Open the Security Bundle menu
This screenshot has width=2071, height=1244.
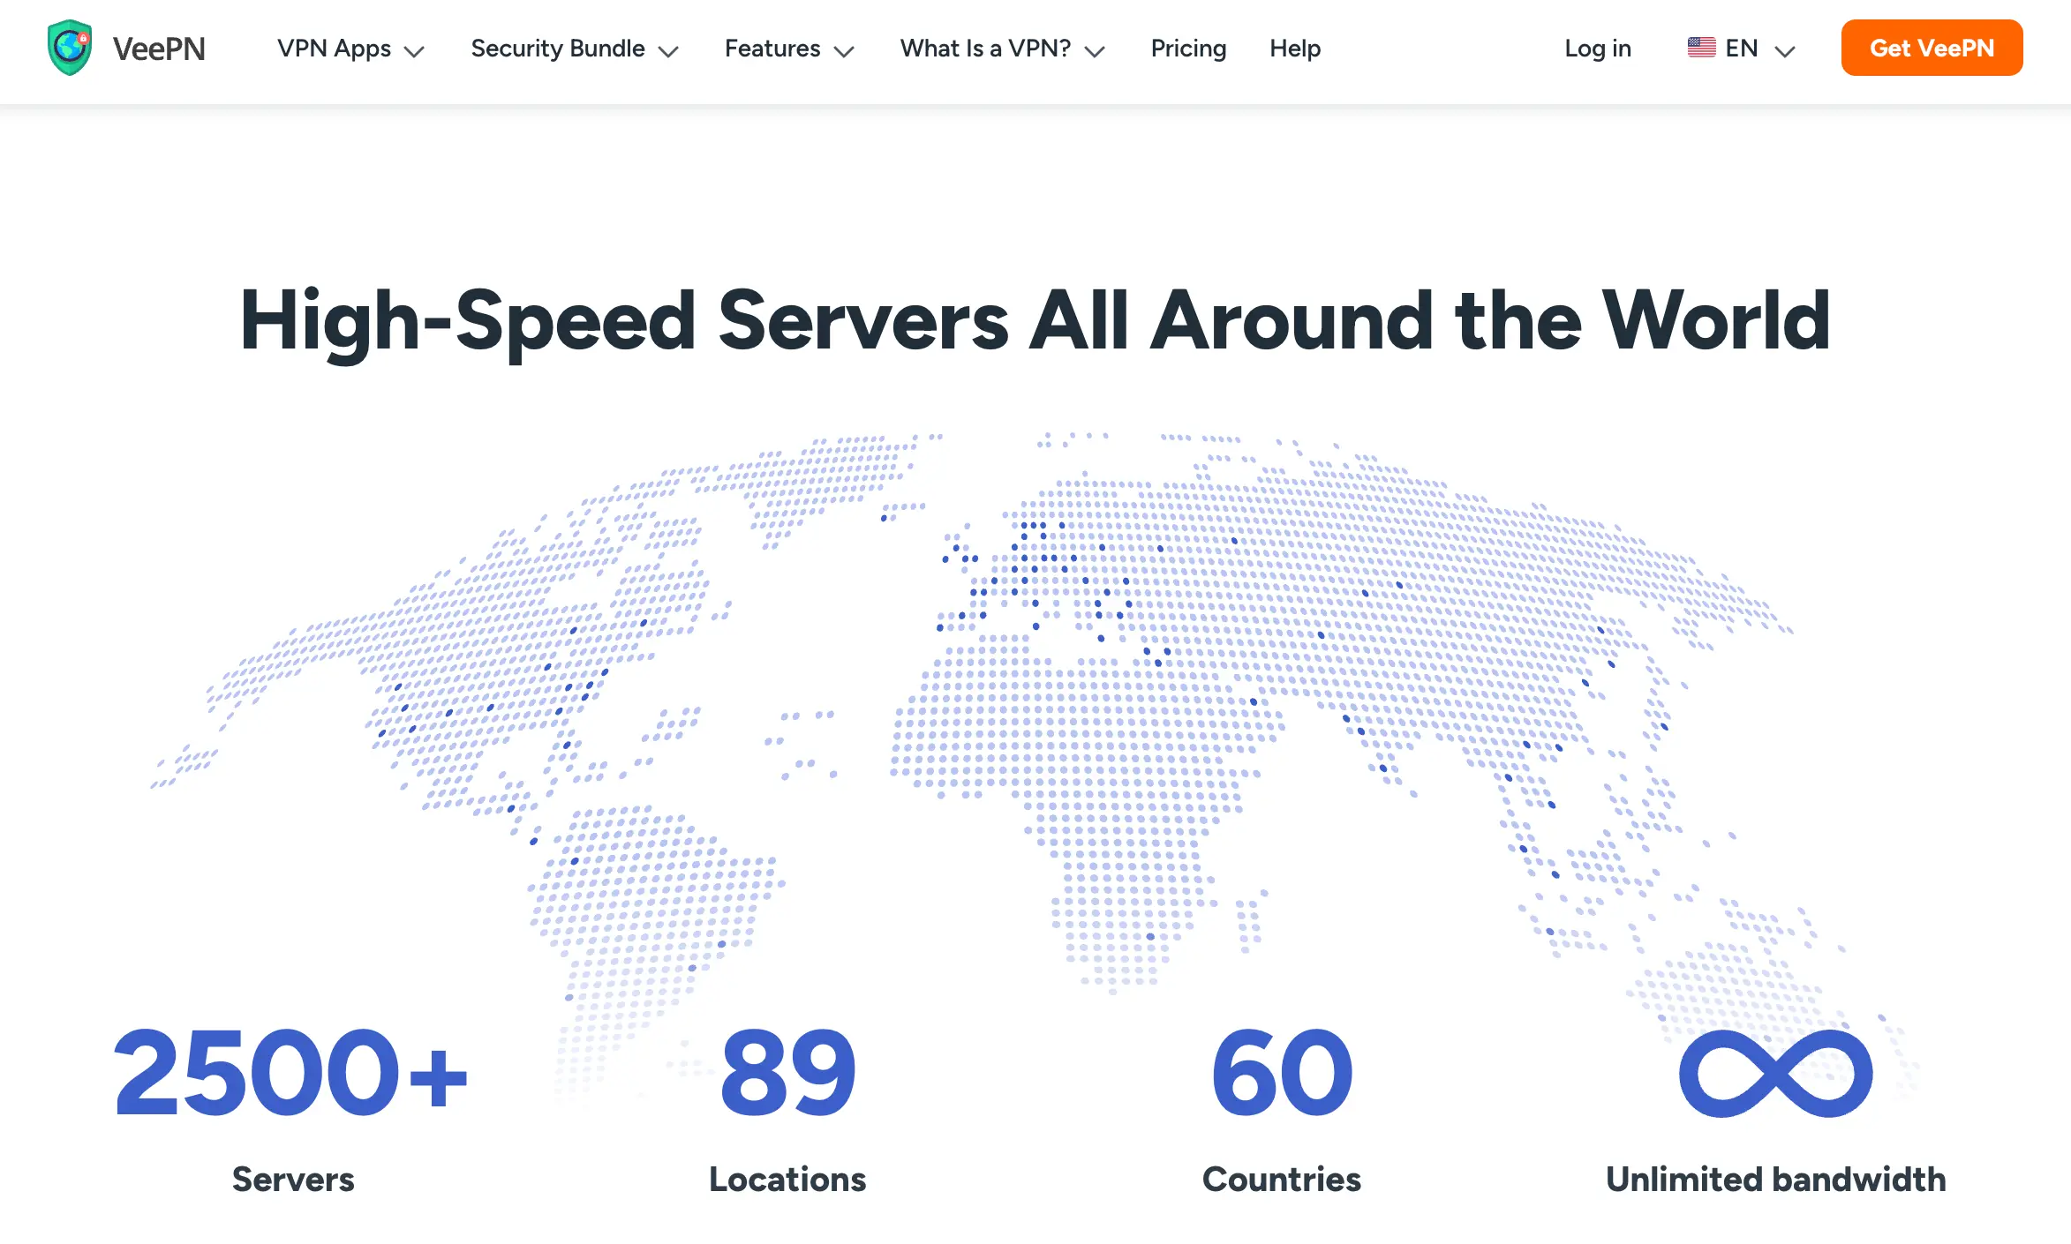(x=557, y=49)
